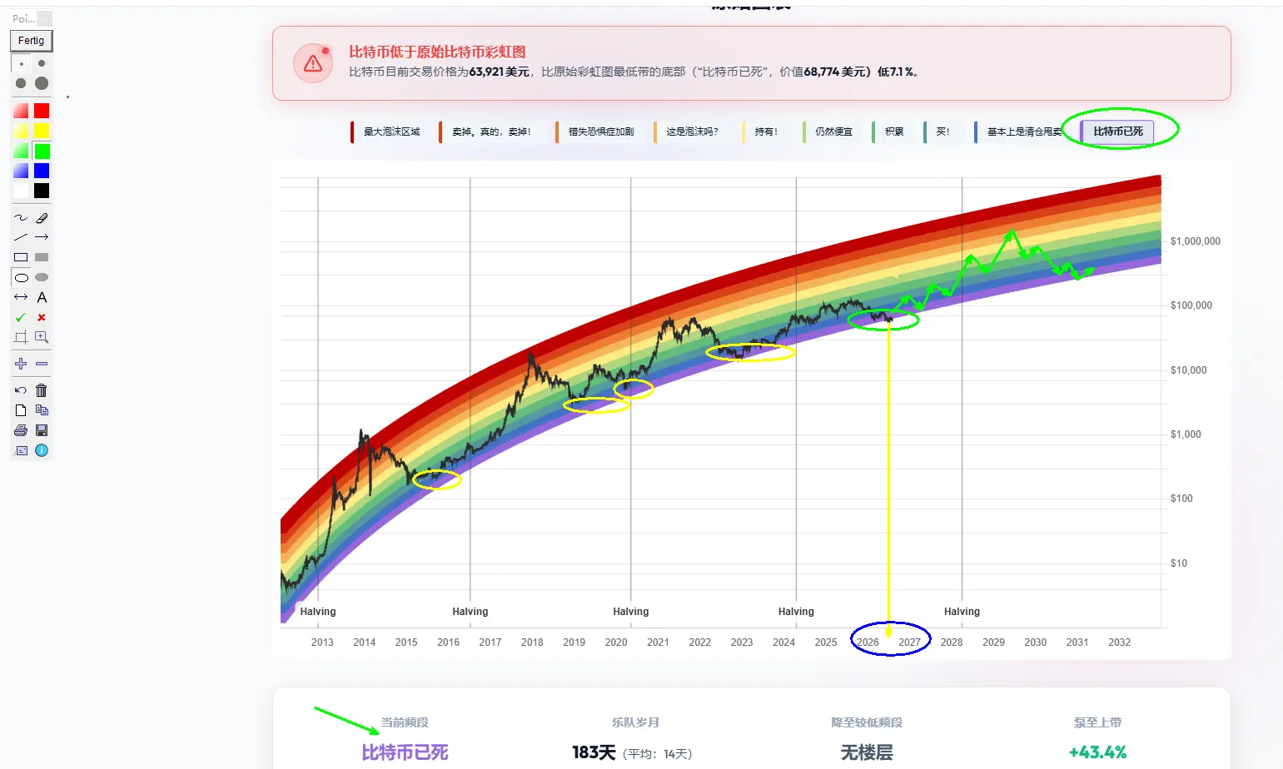Select the filled gray rectangle tool
Viewport: 1283px width, 769px height.
point(42,257)
